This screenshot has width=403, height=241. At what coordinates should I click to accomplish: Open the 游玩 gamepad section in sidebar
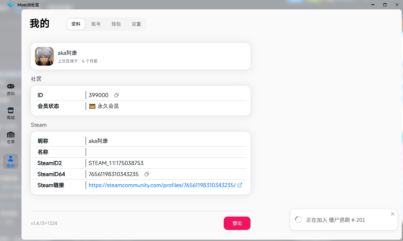click(x=10, y=89)
